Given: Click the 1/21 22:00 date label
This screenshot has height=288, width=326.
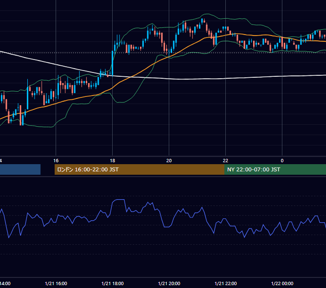Looking at the screenshot, I should (x=226, y=284).
